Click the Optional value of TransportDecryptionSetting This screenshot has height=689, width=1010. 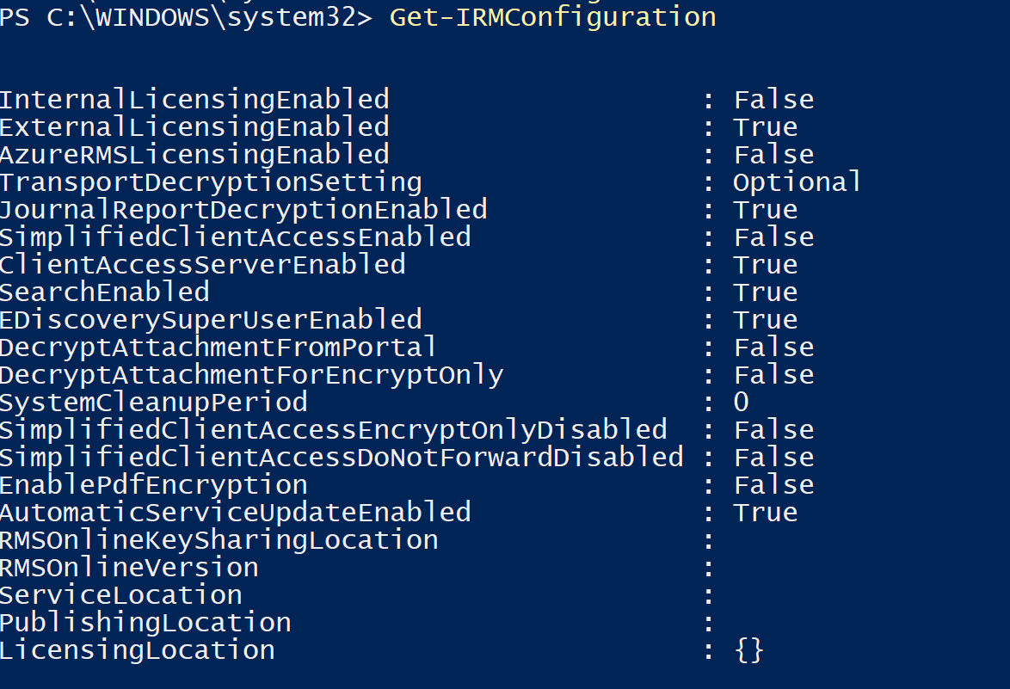[x=797, y=182]
